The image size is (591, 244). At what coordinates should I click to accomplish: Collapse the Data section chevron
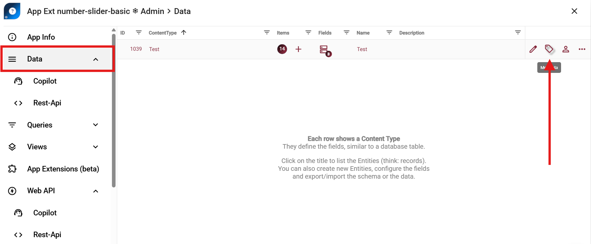pyautogui.click(x=96, y=59)
